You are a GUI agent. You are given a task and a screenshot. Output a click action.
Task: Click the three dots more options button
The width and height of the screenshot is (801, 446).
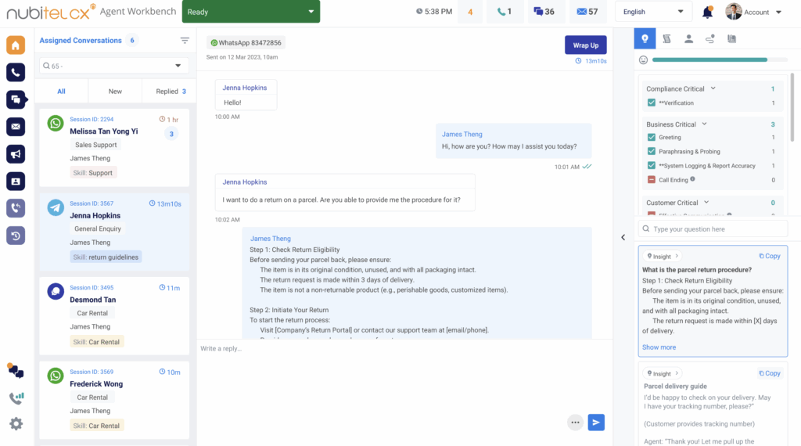575,423
